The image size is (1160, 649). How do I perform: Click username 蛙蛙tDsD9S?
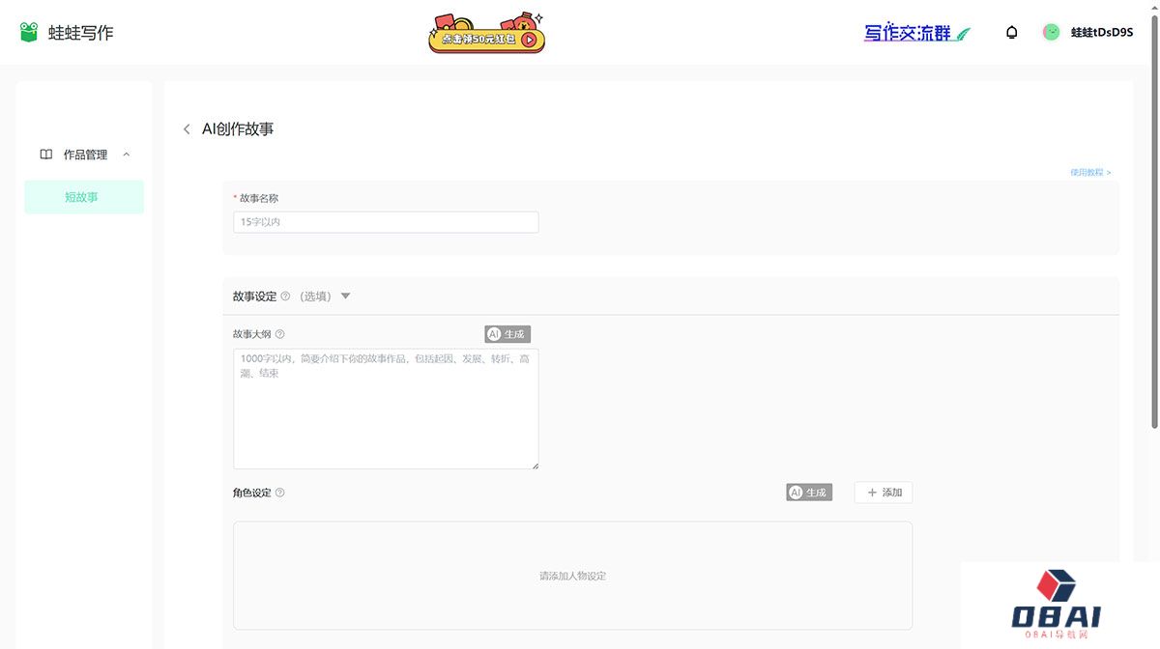[1102, 33]
